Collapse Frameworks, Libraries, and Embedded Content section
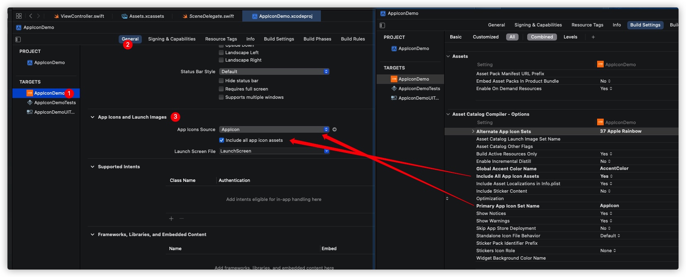Screen dimensions: 686x277 [x=93, y=234]
